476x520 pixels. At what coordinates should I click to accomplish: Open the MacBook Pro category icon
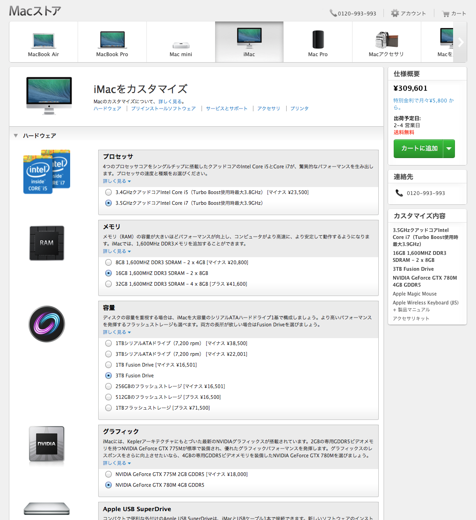(x=112, y=40)
